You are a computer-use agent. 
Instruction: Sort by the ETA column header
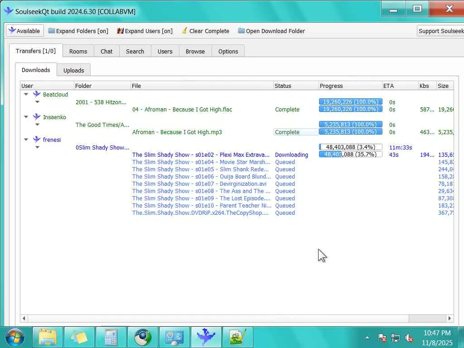tap(400, 86)
